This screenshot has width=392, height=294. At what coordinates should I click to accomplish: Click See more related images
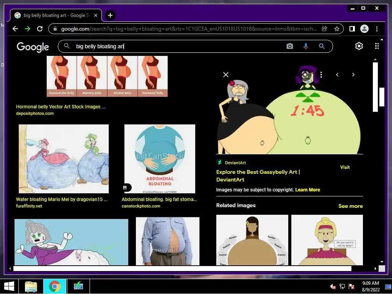(x=351, y=206)
